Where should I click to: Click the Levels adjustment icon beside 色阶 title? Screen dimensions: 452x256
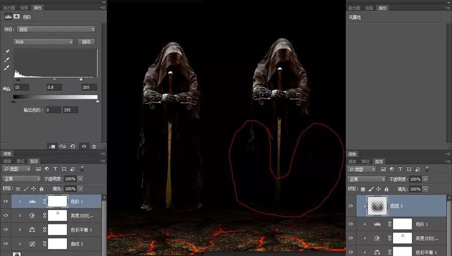[x=8, y=17]
